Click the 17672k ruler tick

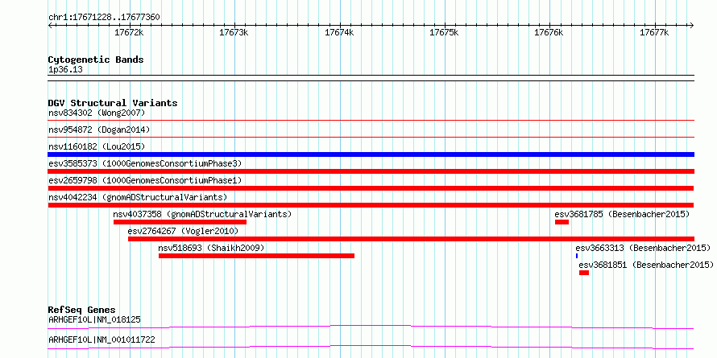(129, 32)
